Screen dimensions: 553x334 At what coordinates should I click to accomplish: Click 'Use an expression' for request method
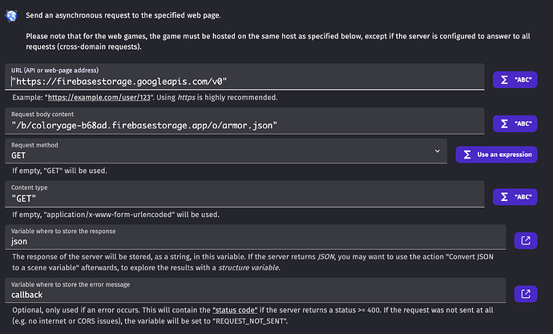tap(496, 155)
